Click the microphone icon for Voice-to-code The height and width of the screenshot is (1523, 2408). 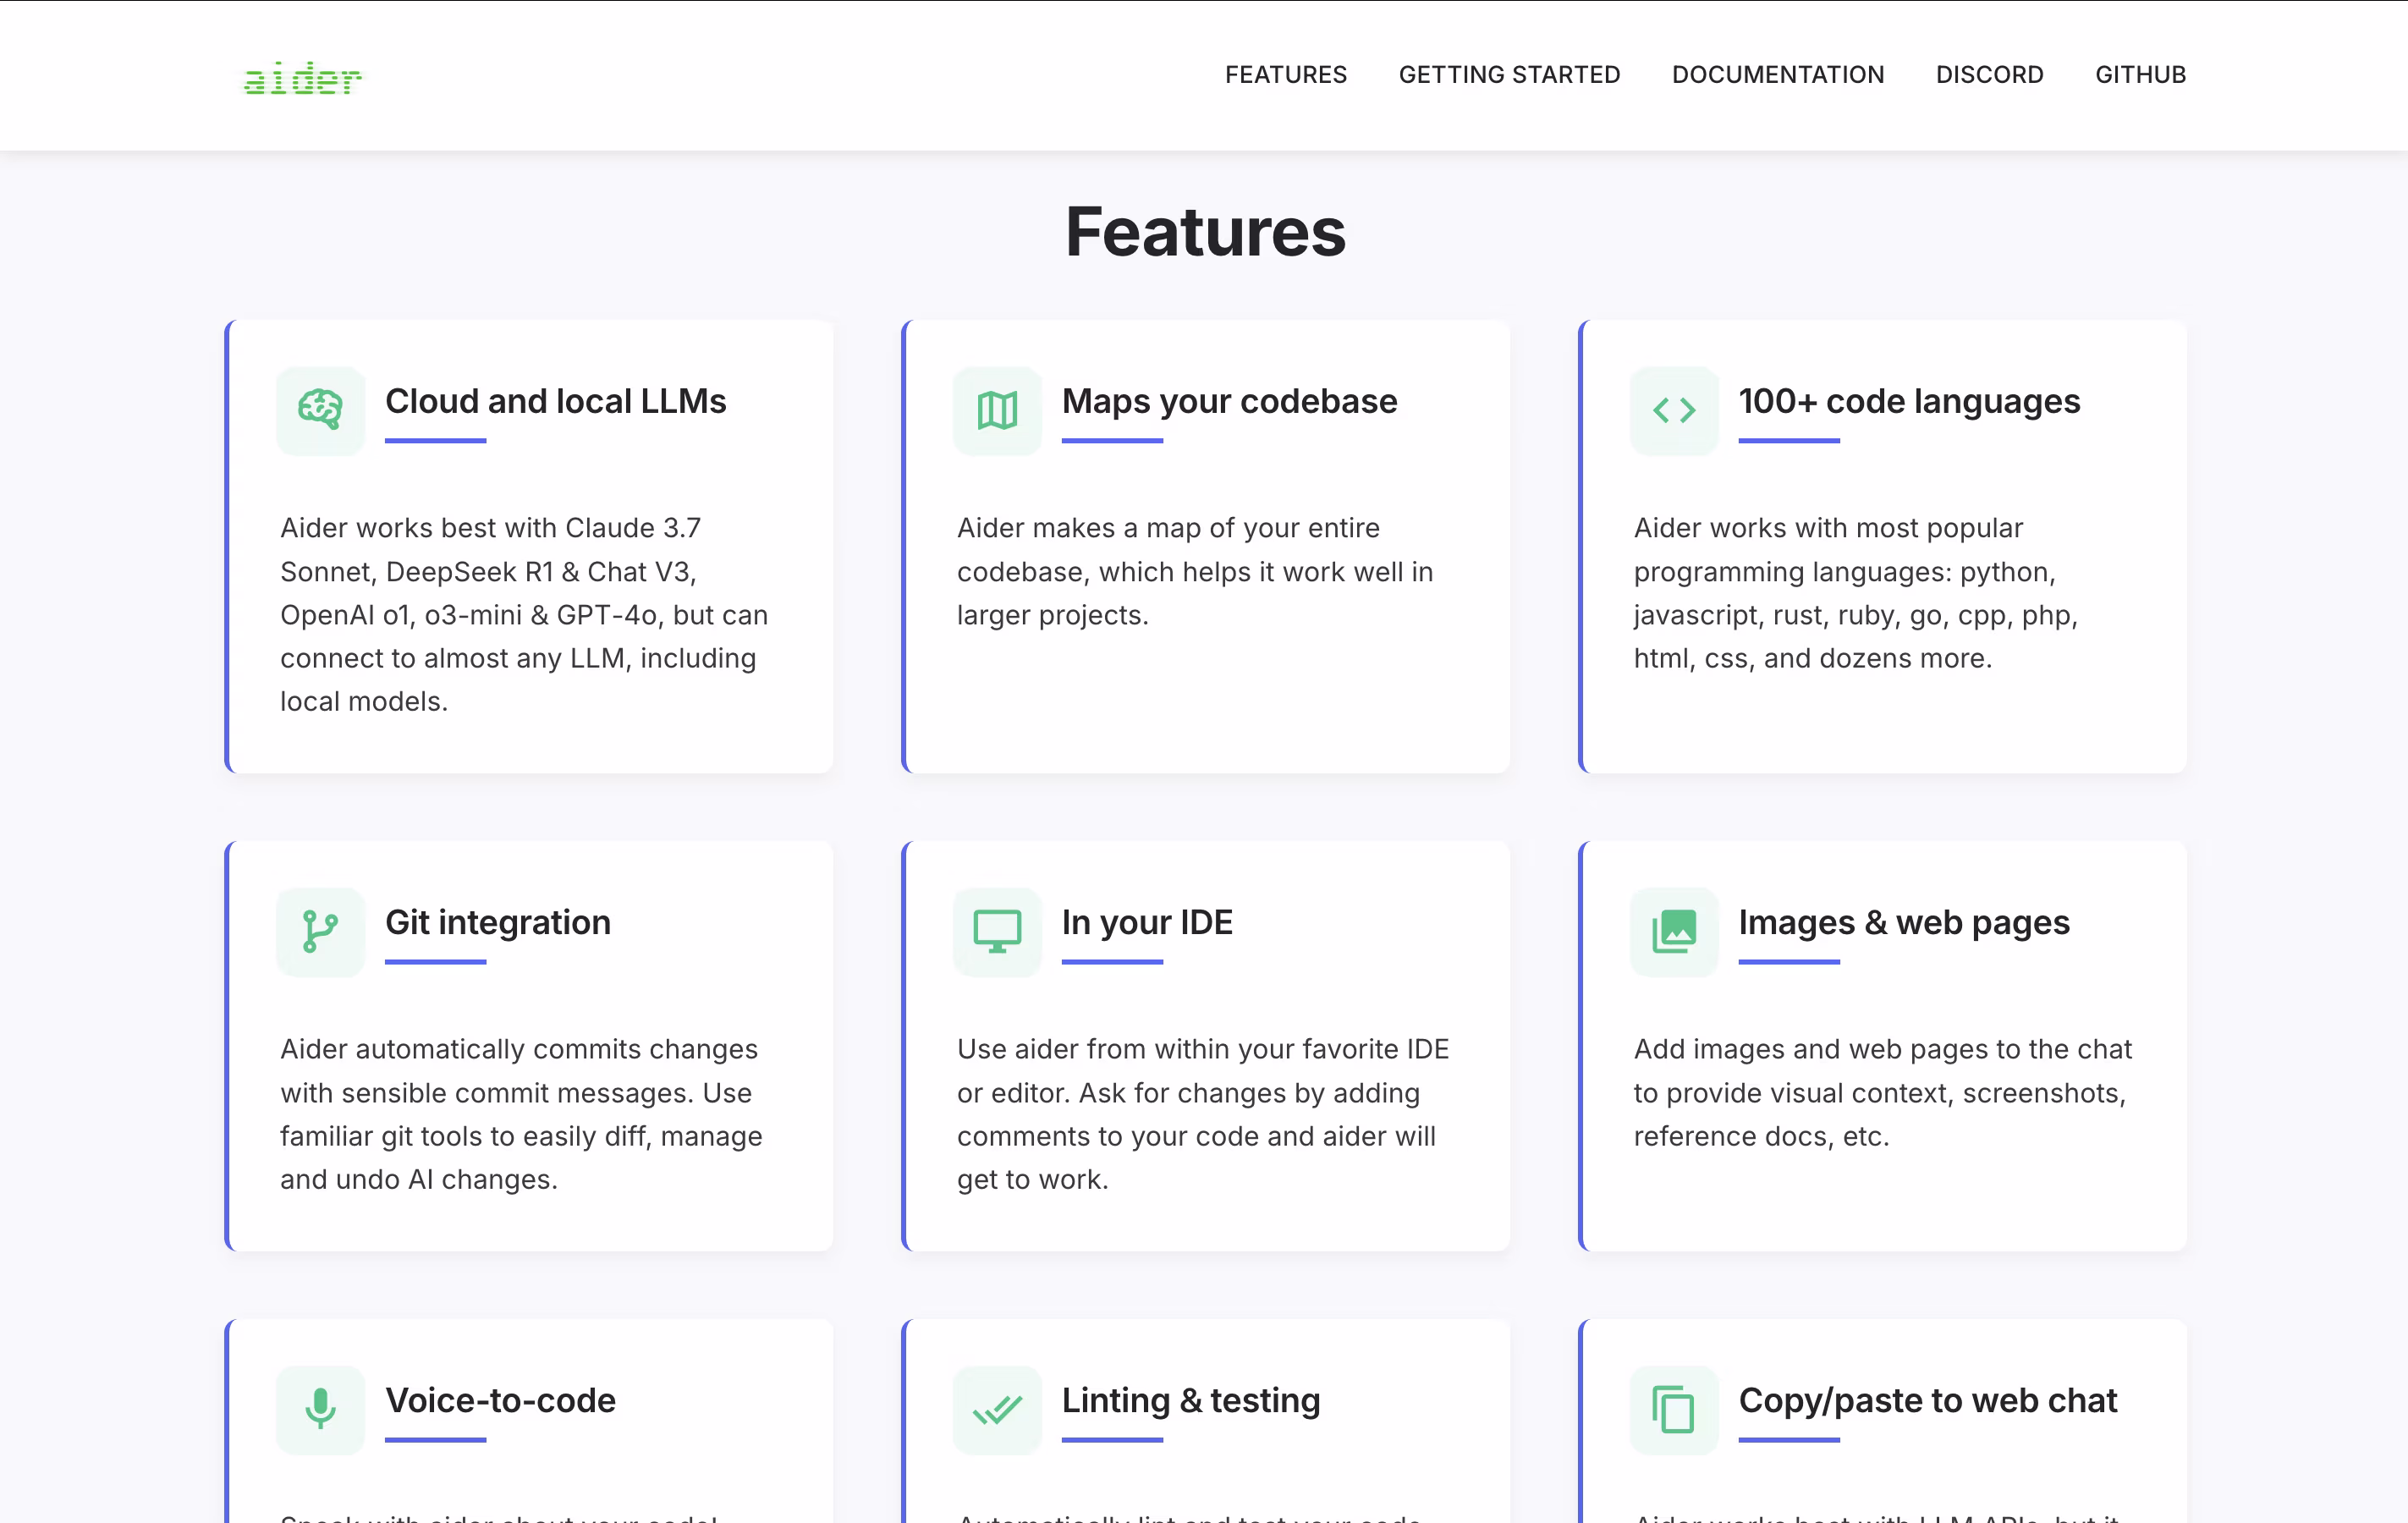point(320,1409)
